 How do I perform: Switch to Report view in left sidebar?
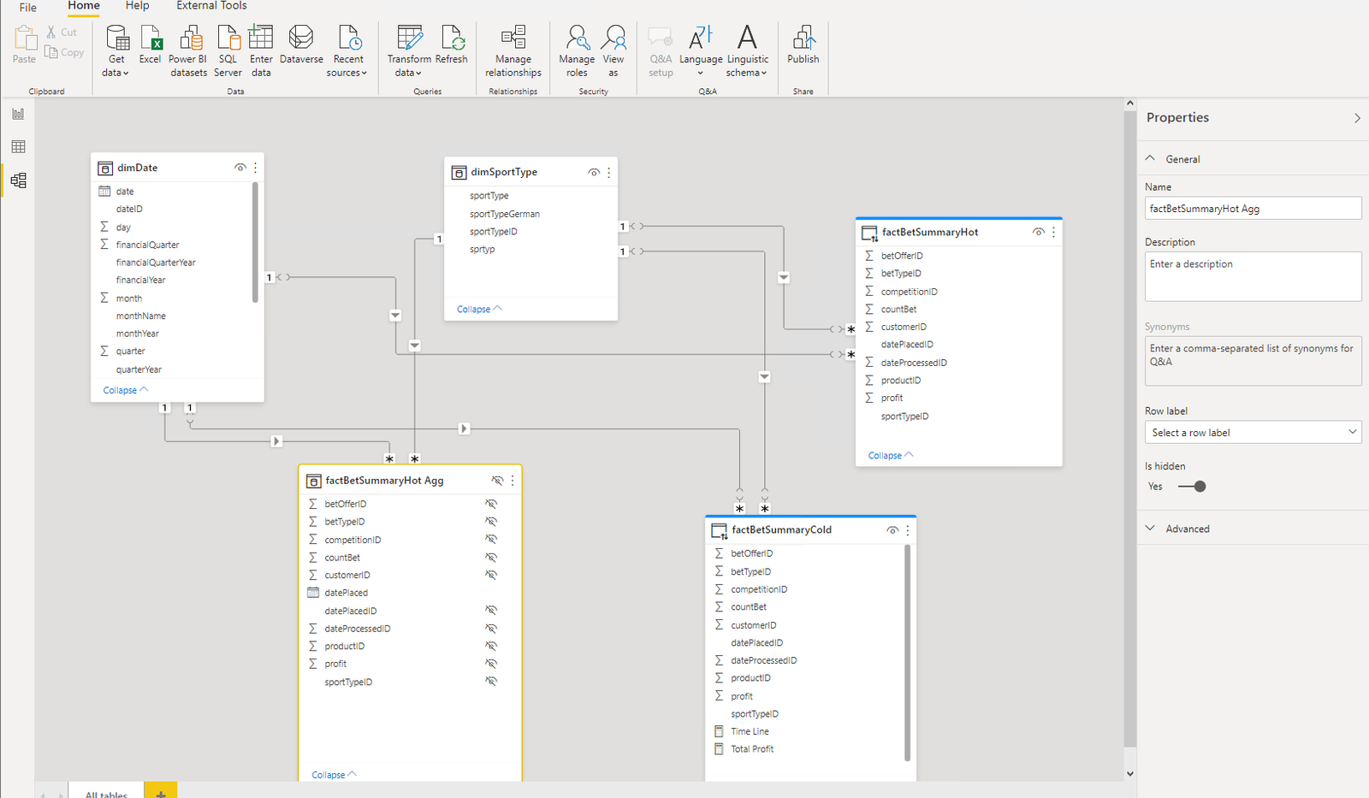pyautogui.click(x=18, y=113)
